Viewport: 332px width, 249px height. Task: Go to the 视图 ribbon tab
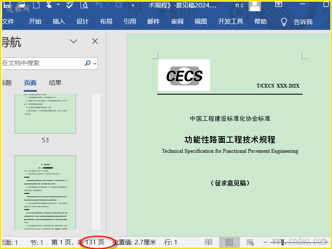click(201, 22)
